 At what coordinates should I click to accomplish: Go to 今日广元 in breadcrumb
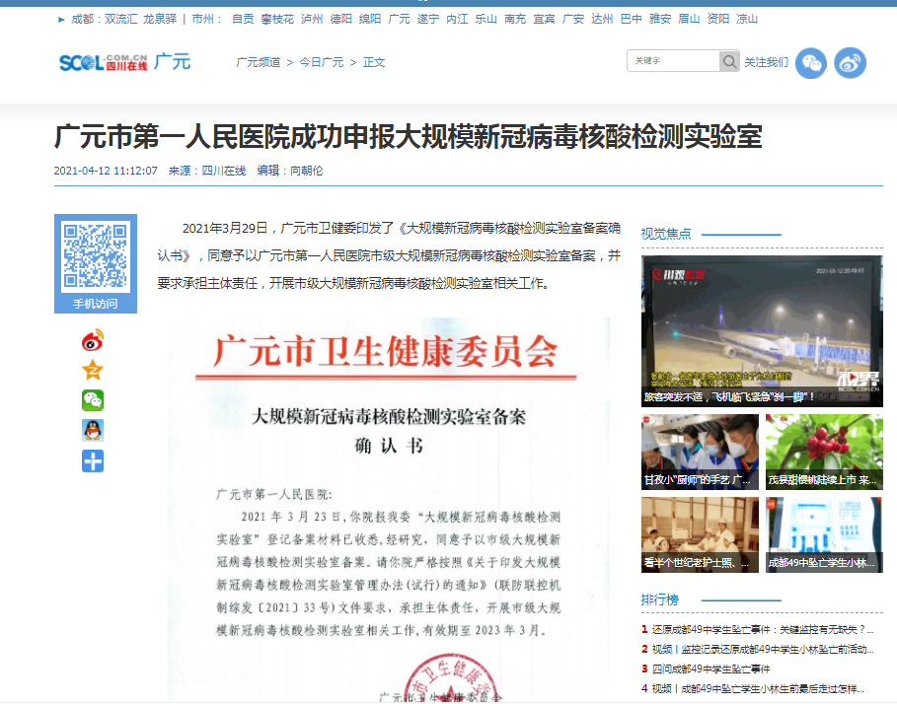[x=321, y=62]
